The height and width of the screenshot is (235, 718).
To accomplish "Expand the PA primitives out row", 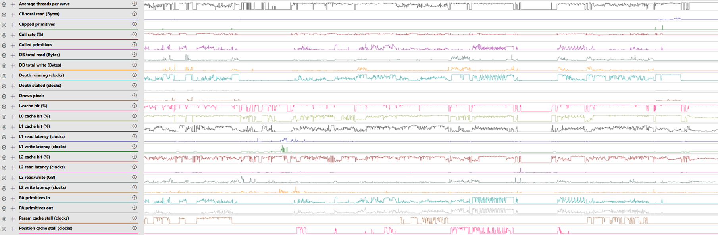I will [x=13, y=208].
